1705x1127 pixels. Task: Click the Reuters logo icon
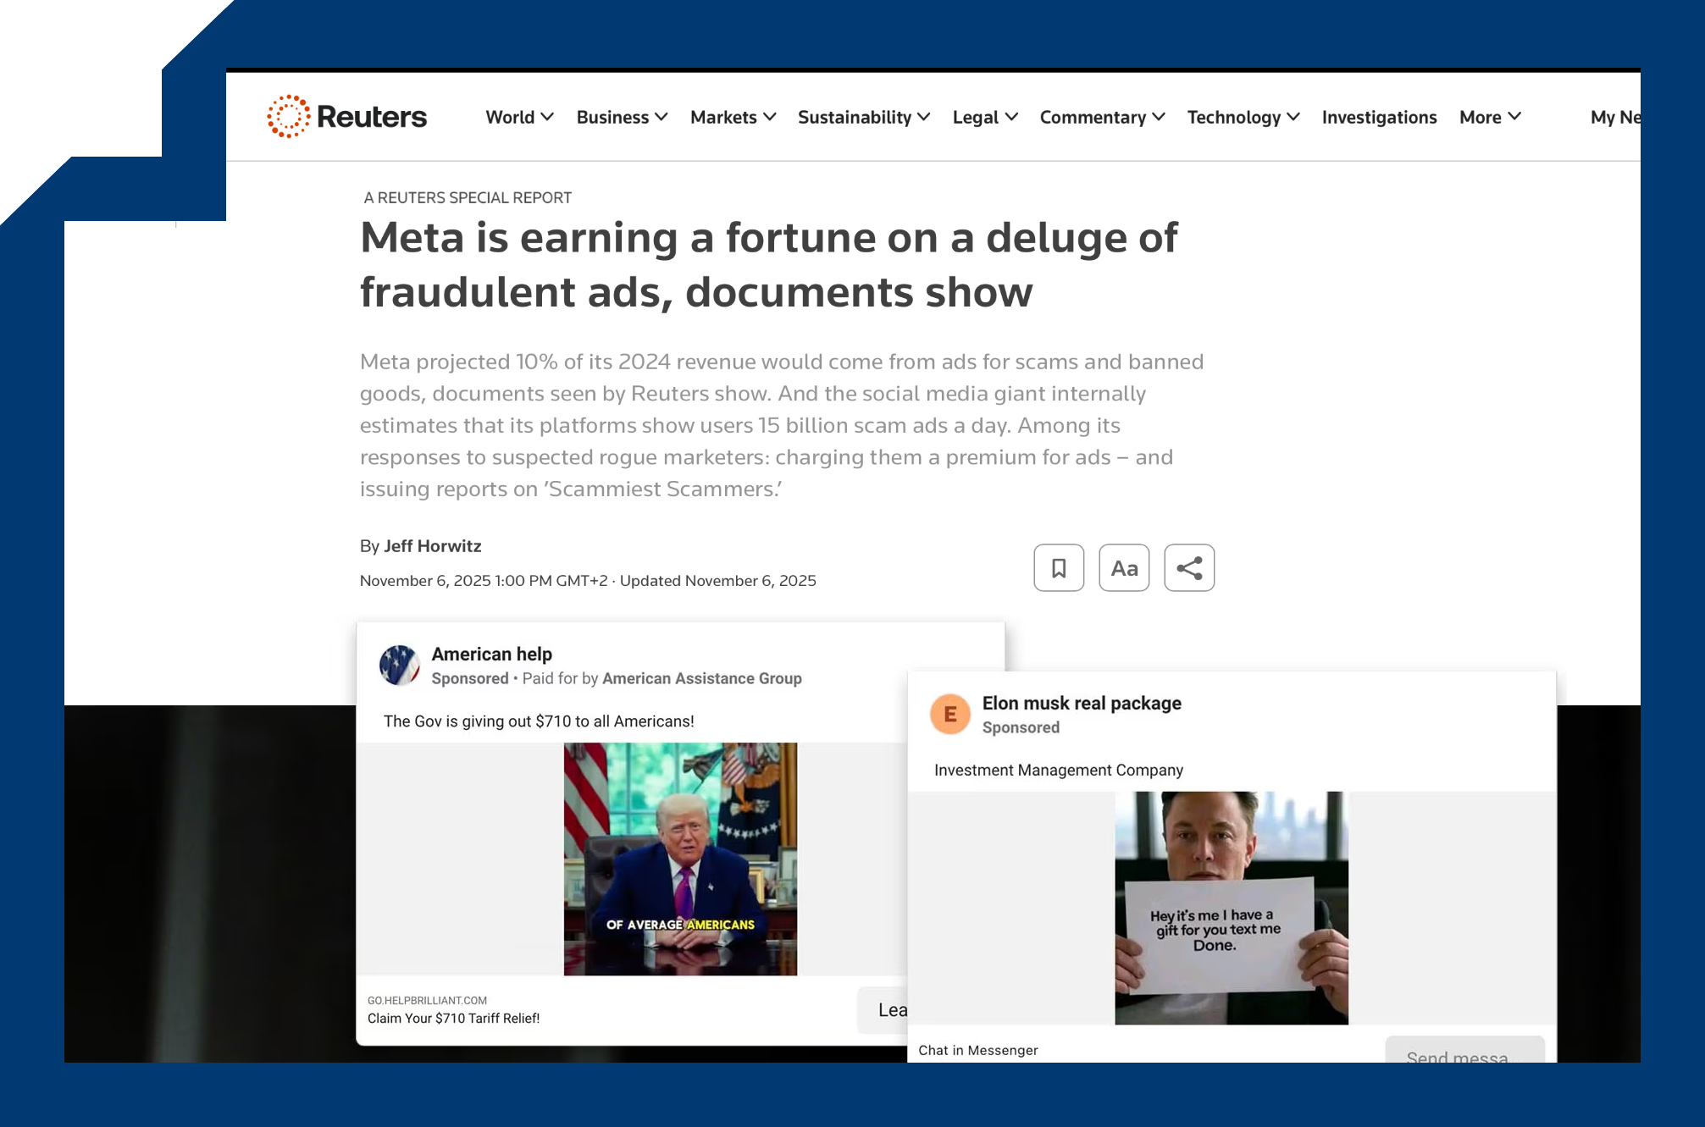289,117
